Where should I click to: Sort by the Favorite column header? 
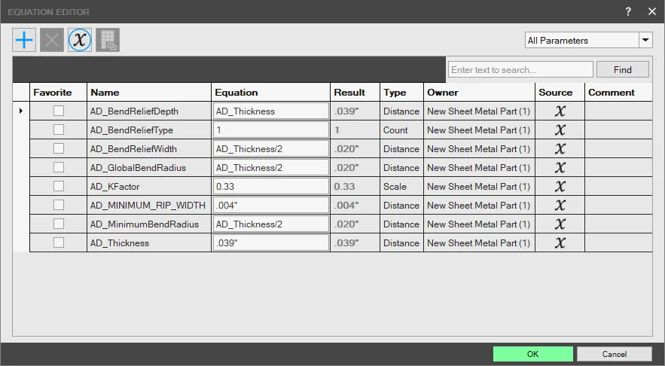point(58,92)
